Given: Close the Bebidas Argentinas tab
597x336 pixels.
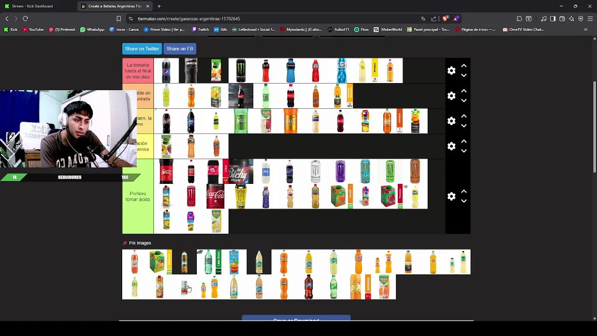Looking at the screenshot, I should [148, 6].
